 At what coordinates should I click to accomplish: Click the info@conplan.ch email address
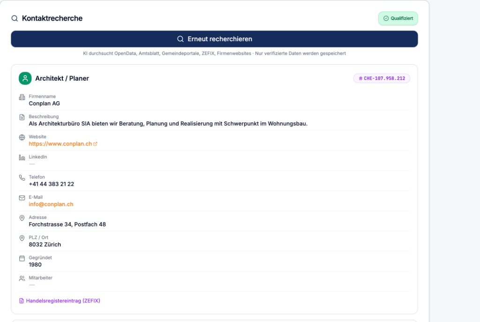pyautogui.click(x=51, y=204)
